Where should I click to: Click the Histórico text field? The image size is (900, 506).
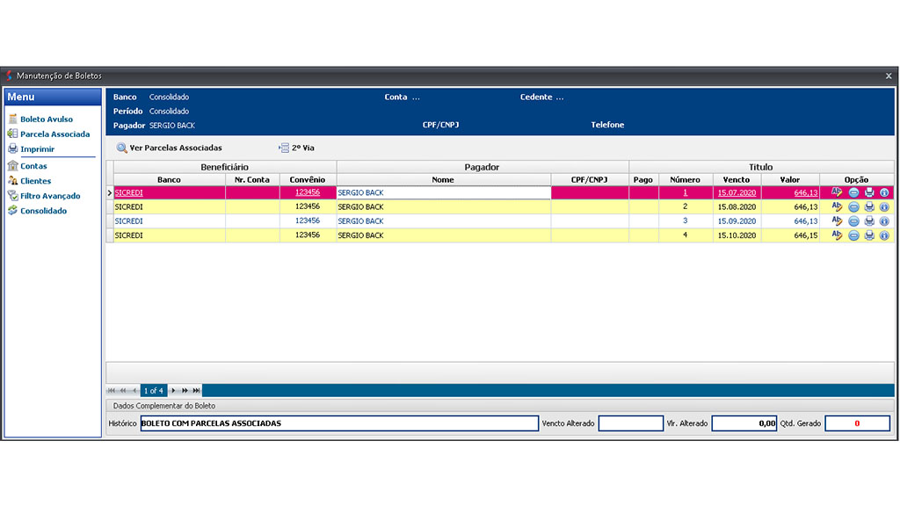point(339,423)
